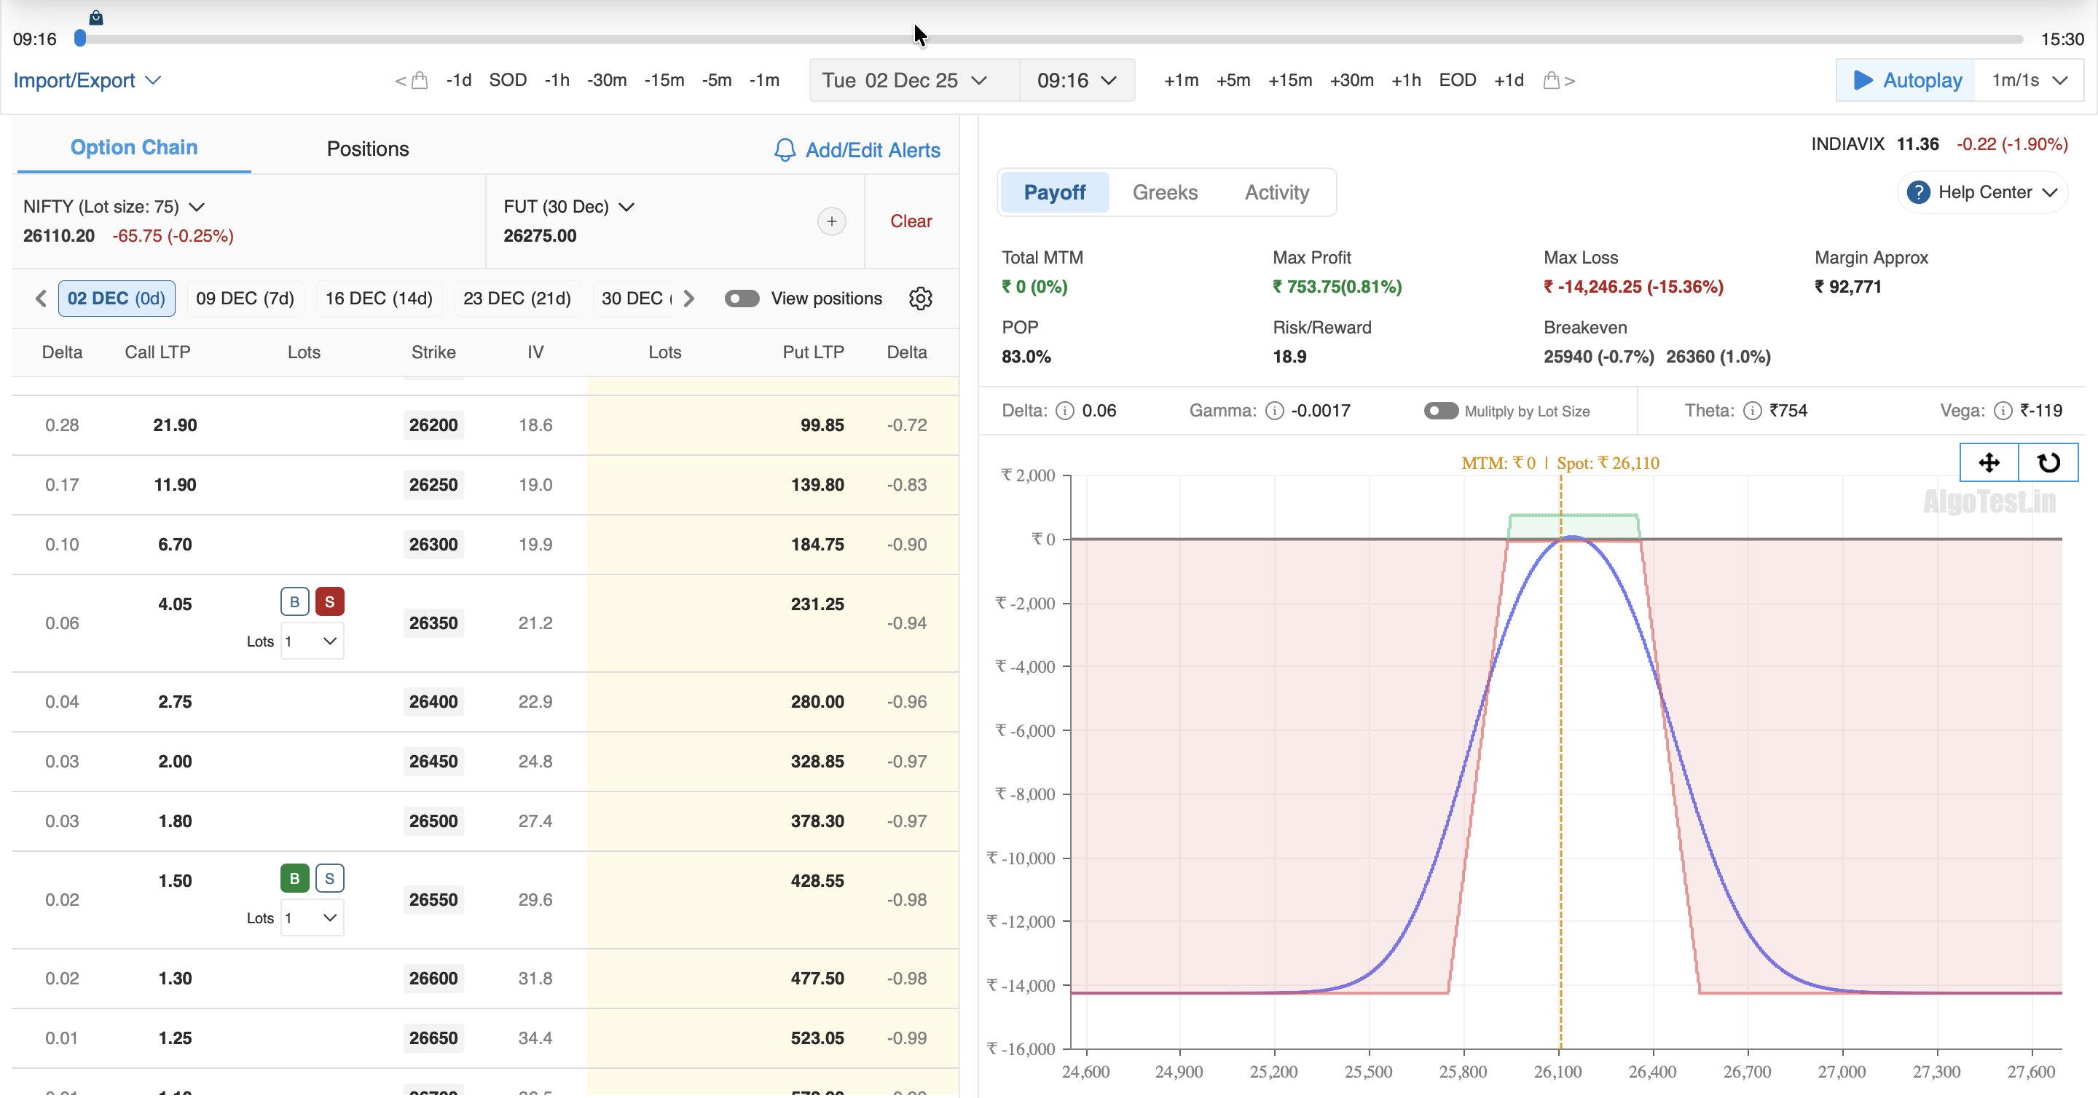This screenshot has width=2098, height=1098.
Task: Click the Delta info icon
Action: pos(1064,411)
